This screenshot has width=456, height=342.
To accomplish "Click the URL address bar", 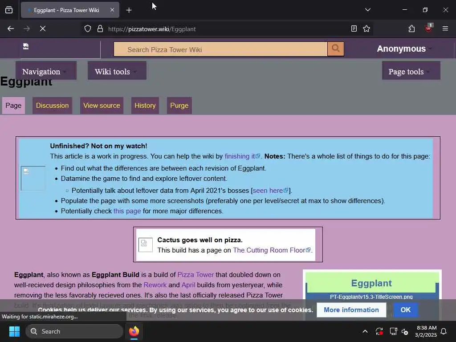I will 227,29.
